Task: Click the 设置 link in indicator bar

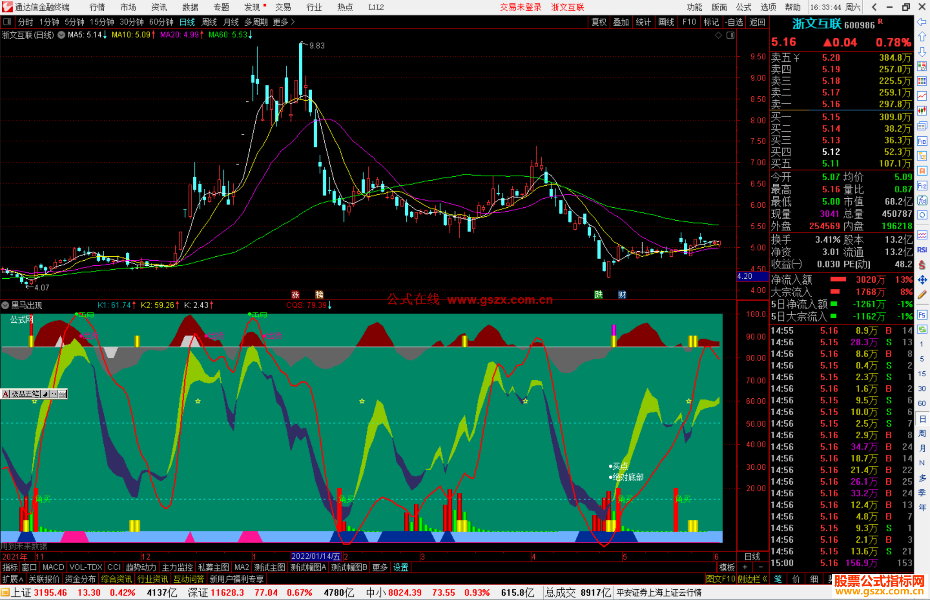Action: click(x=400, y=568)
